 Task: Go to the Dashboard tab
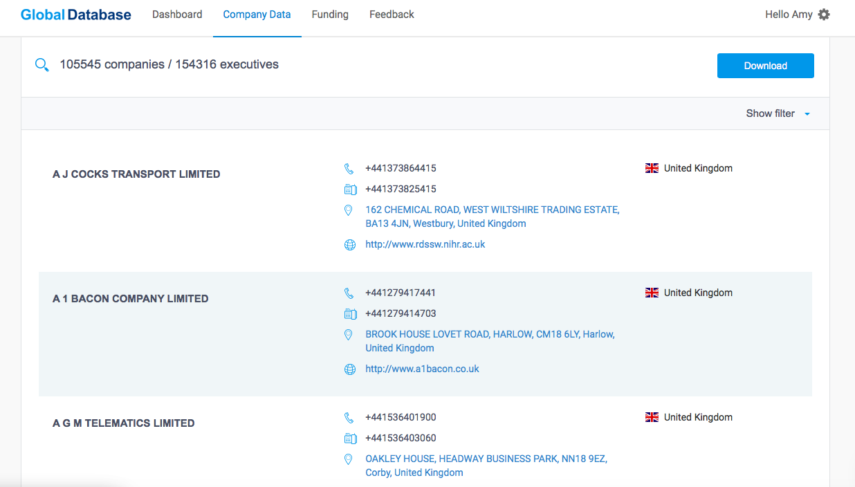[x=177, y=15]
